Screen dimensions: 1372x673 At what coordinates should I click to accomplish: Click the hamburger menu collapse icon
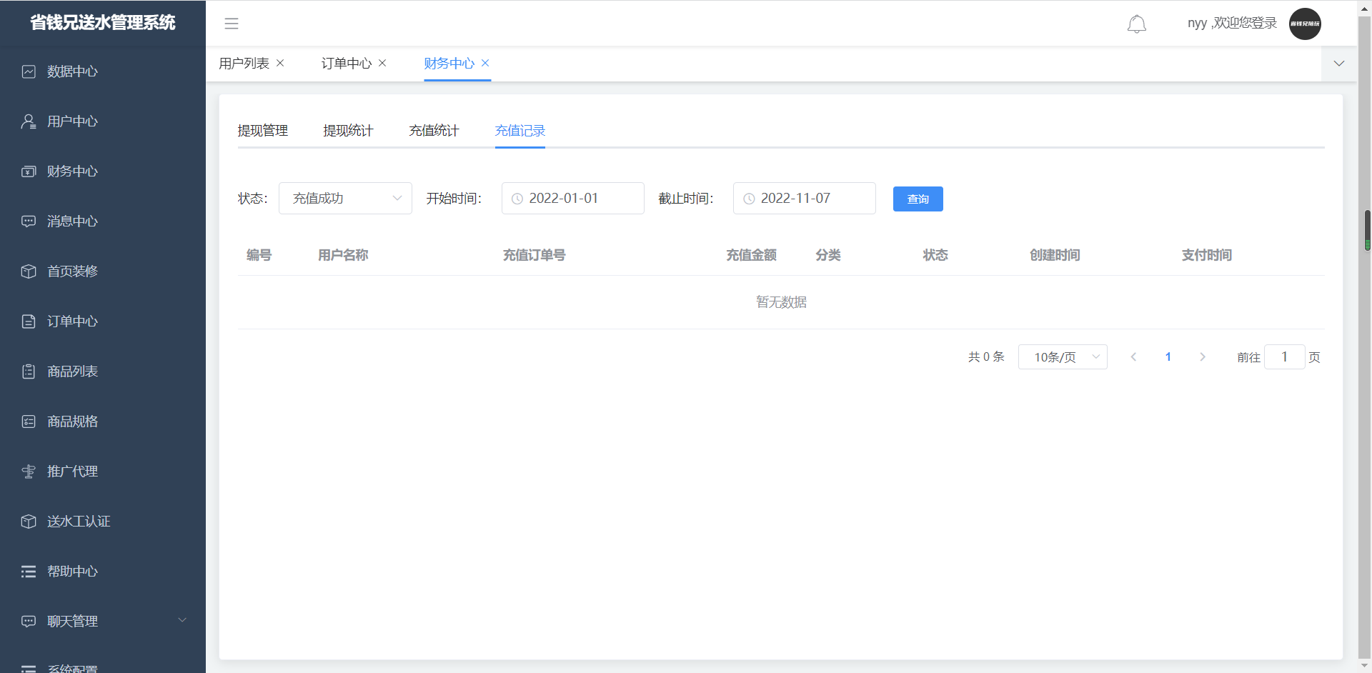(232, 24)
